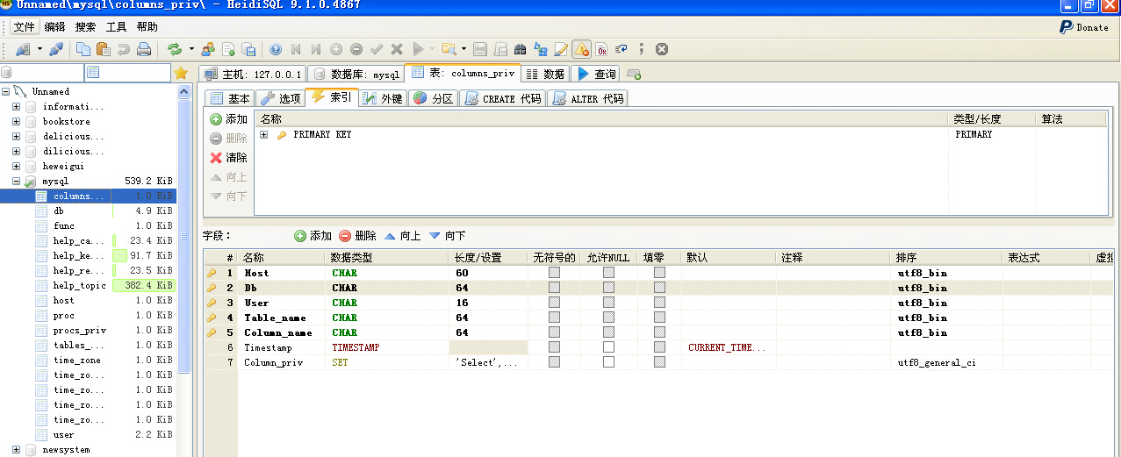Collapse the mysql database tree node
This screenshot has height=457, width=1121.
click(16, 181)
